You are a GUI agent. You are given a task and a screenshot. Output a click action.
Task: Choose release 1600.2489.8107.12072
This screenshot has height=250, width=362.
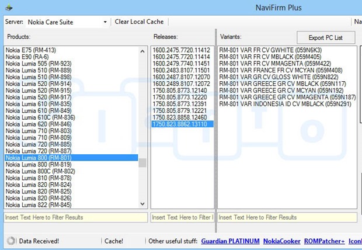181,84
